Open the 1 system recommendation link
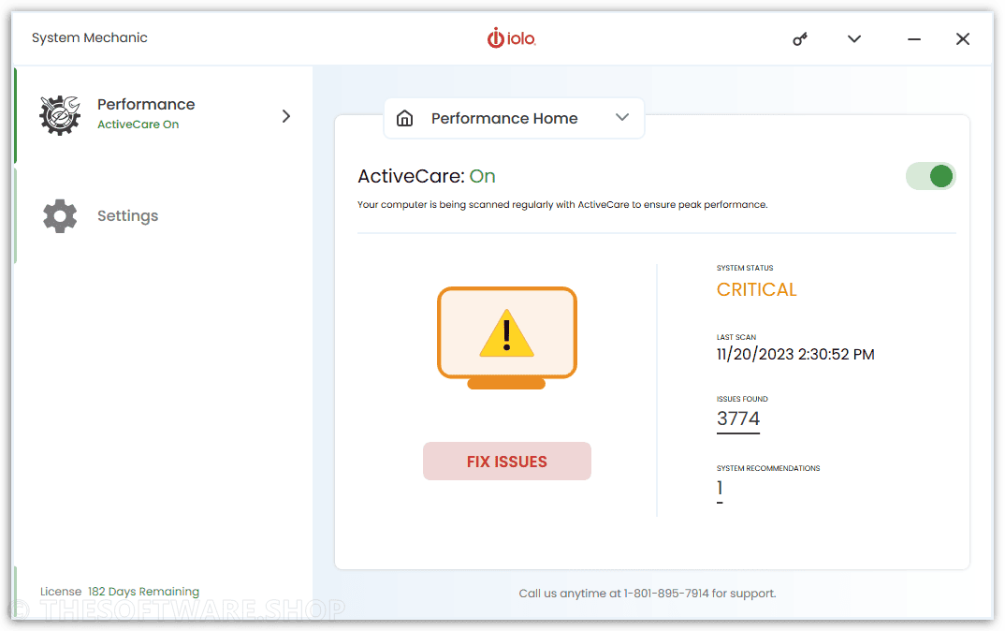The height and width of the screenshot is (631, 1005). pos(720,490)
